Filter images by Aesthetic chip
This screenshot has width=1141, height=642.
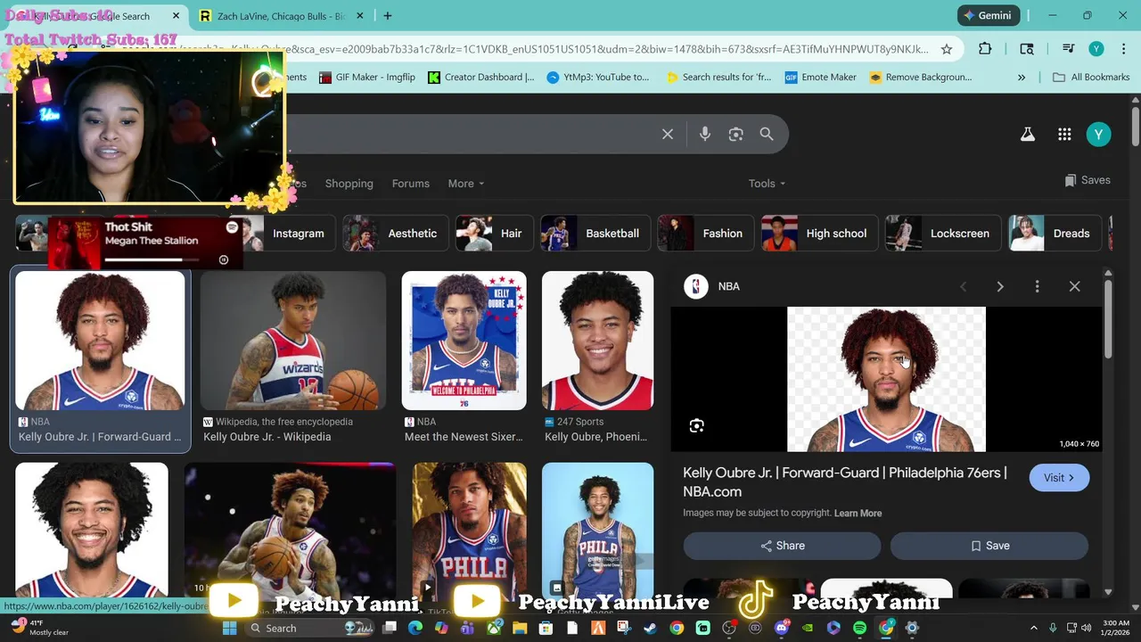tap(395, 234)
